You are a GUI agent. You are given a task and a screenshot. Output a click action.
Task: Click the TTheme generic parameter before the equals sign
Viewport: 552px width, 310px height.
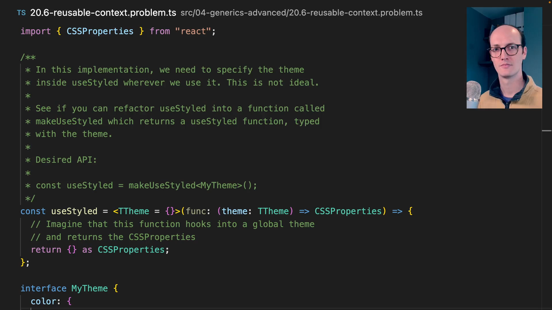(x=134, y=211)
